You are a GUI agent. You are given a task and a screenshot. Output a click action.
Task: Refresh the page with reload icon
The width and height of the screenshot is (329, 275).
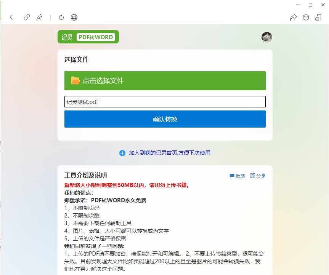(x=61, y=17)
